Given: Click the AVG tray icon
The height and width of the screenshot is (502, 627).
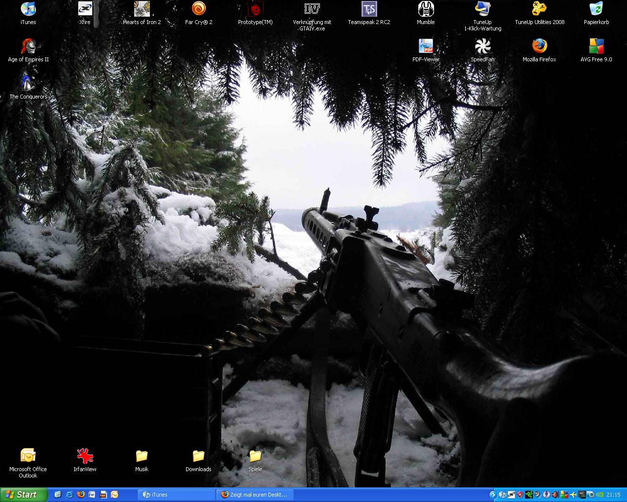Looking at the screenshot, I should (x=564, y=495).
